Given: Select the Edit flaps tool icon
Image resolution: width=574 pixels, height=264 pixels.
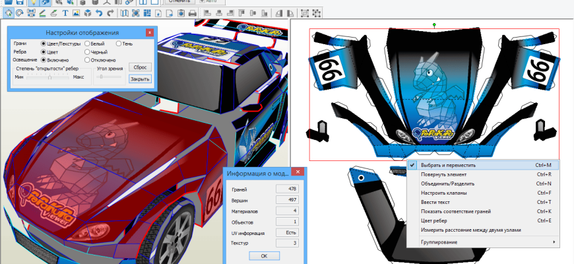Looking at the screenshot, I should [54, 13].
